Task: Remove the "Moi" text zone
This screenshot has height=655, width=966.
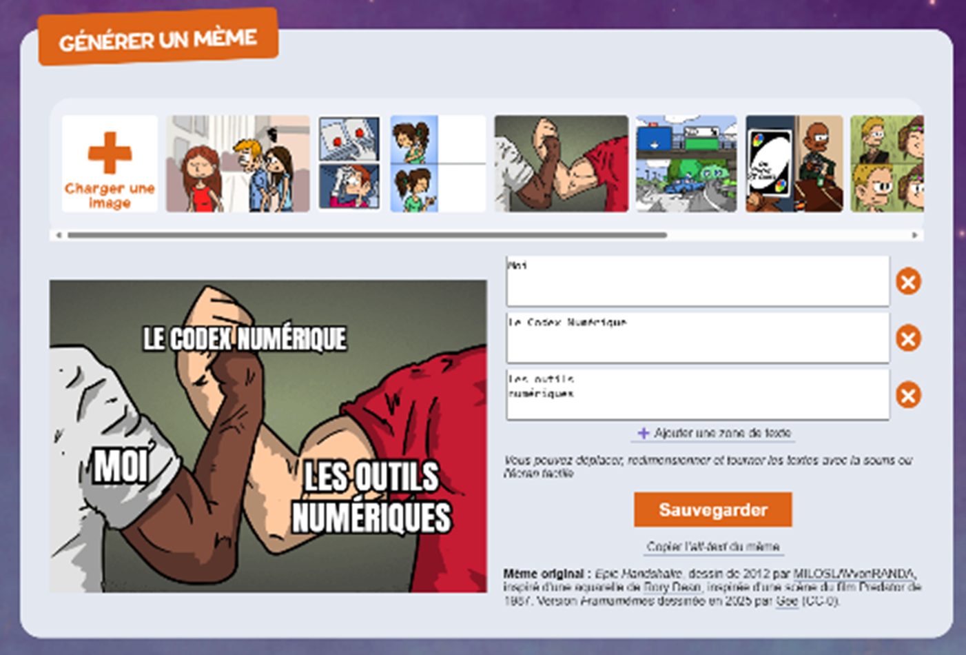Action: point(908,281)
